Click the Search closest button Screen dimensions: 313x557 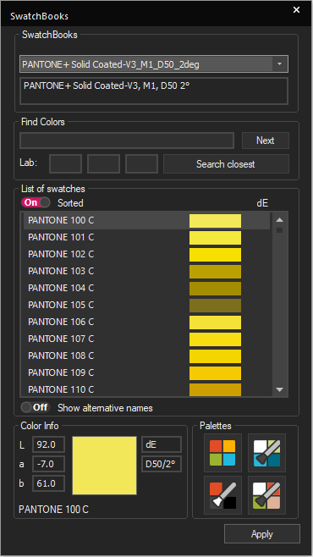click(226, 163)
